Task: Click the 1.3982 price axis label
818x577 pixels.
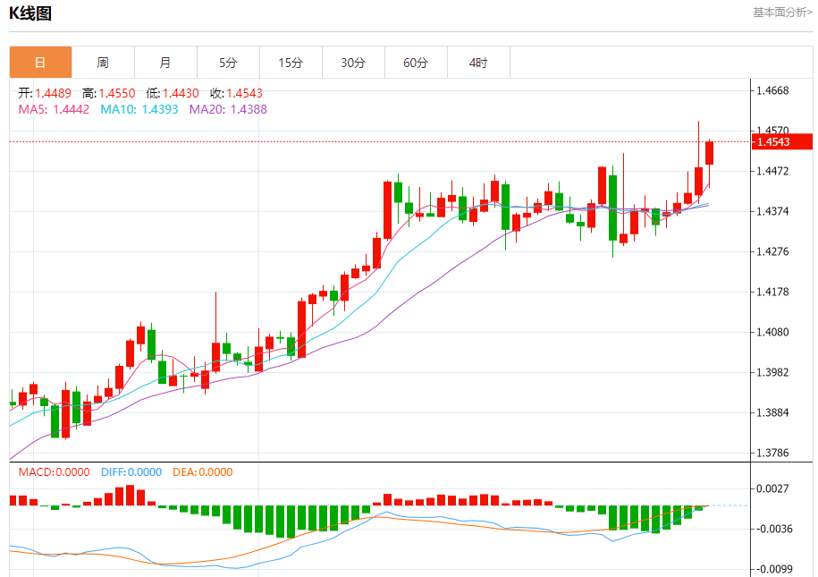Action: tap(772, 372)
